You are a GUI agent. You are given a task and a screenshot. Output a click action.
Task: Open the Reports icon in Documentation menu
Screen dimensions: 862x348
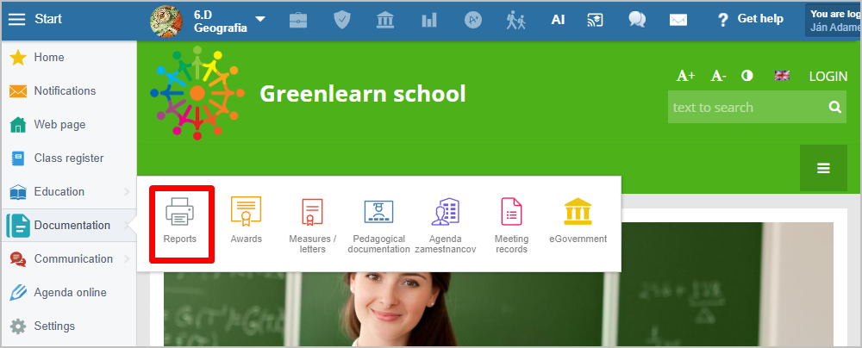point(180,220)
